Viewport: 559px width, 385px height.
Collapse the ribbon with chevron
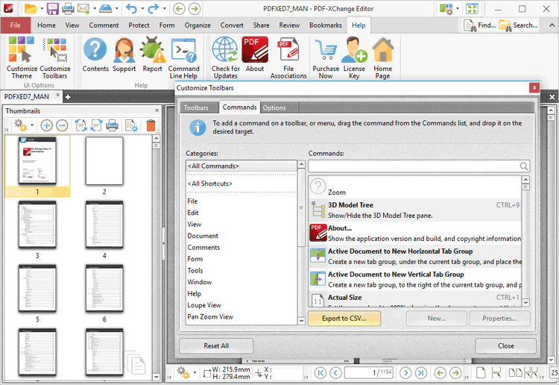[x=552, y=25]
